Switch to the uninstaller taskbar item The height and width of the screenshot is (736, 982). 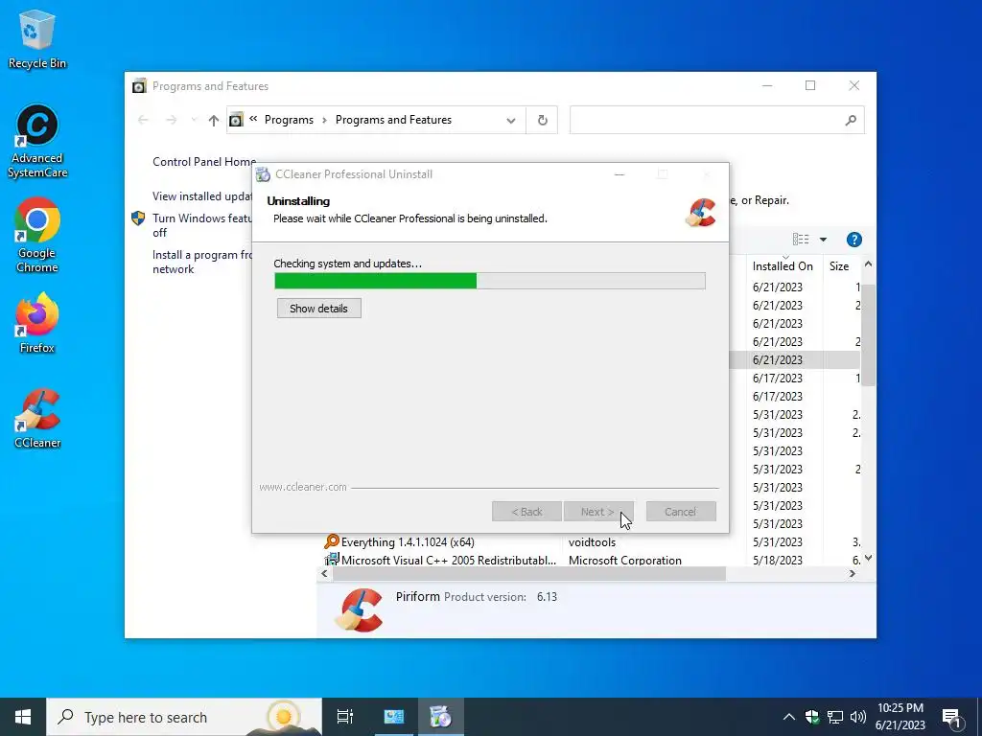[x=441, y=717]
